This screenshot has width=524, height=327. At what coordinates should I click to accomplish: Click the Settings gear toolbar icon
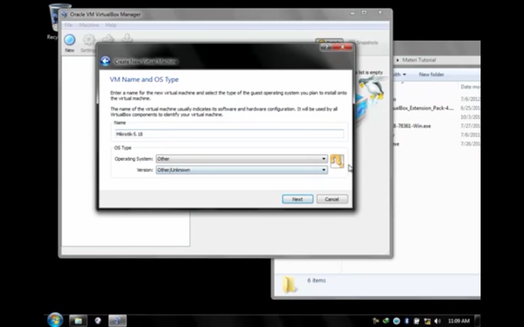(x=89, y=40)
